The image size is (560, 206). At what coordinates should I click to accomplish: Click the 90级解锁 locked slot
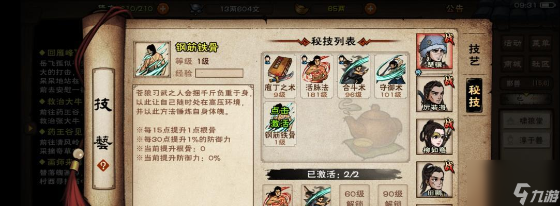392,195
